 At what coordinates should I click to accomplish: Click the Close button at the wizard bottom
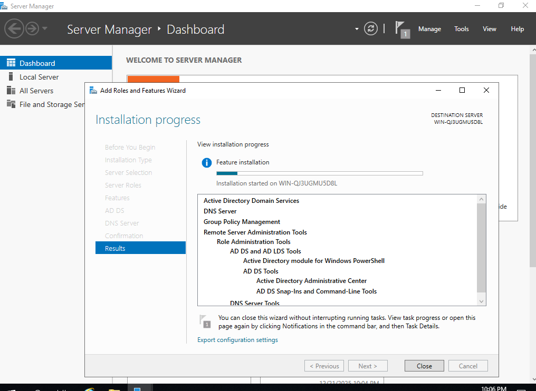(424, 366)
